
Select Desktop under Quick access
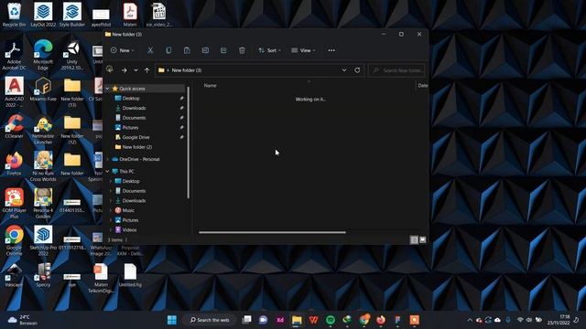coord(131,98)
